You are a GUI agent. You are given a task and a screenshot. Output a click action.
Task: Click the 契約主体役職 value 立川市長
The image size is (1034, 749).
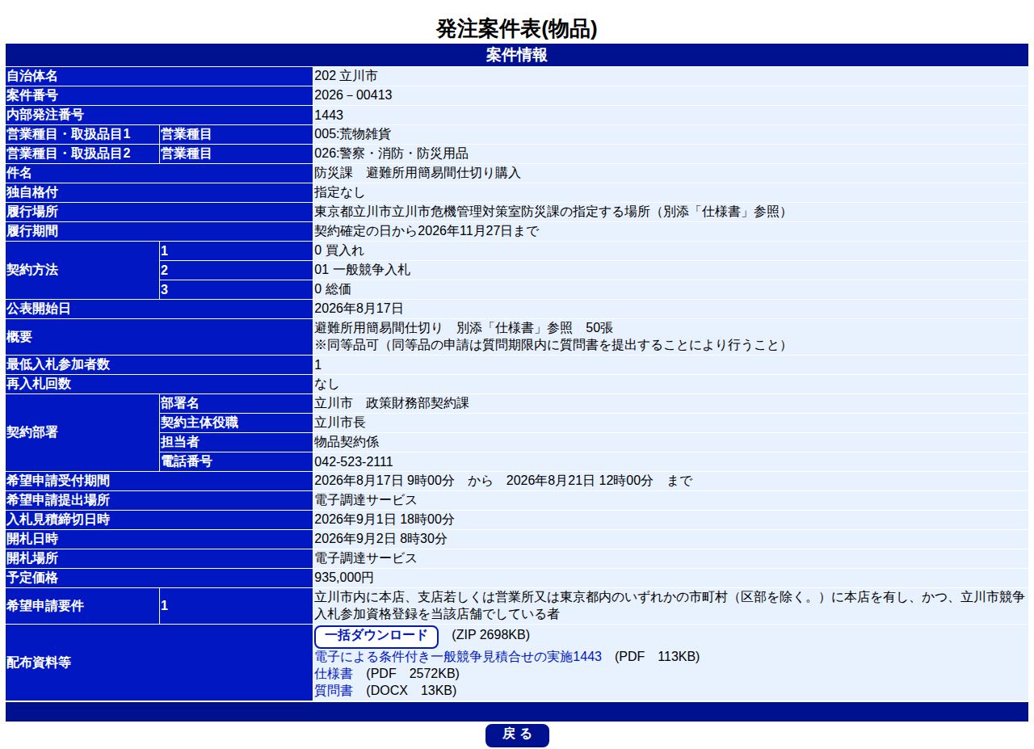coord(339,423)
